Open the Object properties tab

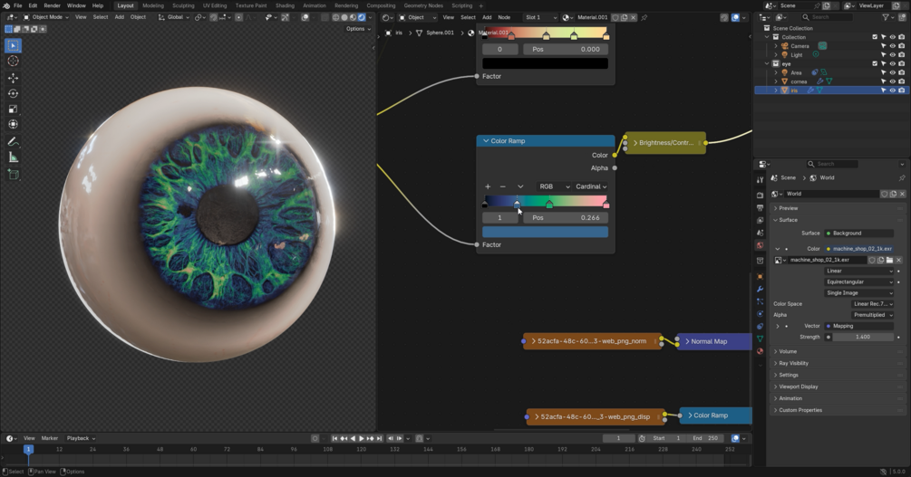760,276
